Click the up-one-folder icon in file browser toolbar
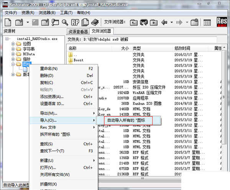The height and width of the screenshot is (190, 230). (x=134, y=23)
